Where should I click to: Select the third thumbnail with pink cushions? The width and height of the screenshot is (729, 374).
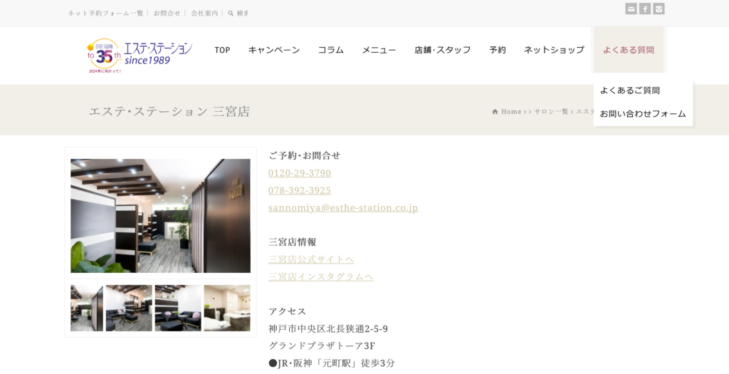point(178,308)
